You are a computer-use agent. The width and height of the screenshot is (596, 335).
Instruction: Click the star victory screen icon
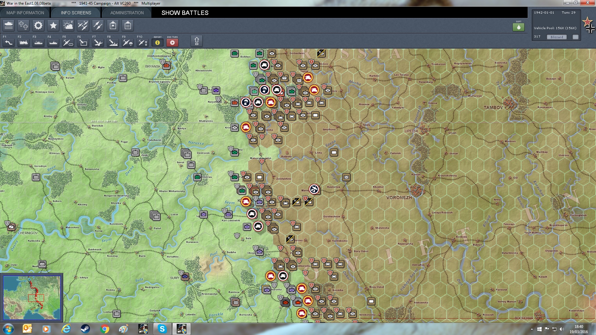point(53,25)
